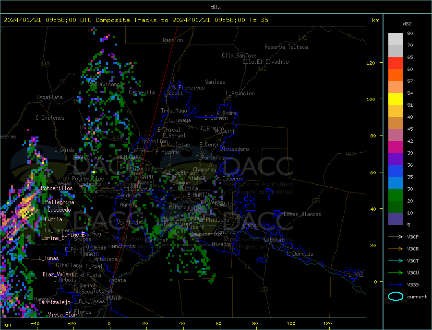This screenshot has height=330, width=432.
Task: Click the Uspallata label
Action: pyautogui.click(x=49, y=97)
